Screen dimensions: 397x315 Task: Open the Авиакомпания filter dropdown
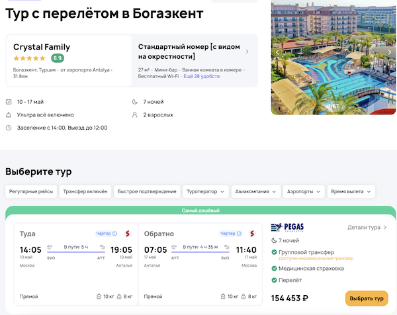[256, 191]
